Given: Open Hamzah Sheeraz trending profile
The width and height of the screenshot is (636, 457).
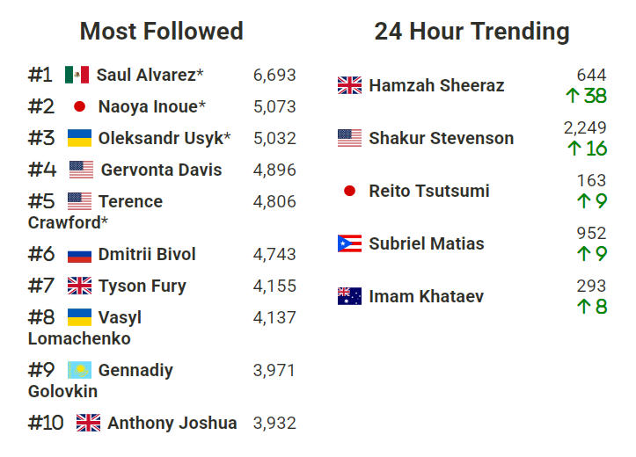Looking at the screenshot, I should pyautogui.click(x=436, y=85).
